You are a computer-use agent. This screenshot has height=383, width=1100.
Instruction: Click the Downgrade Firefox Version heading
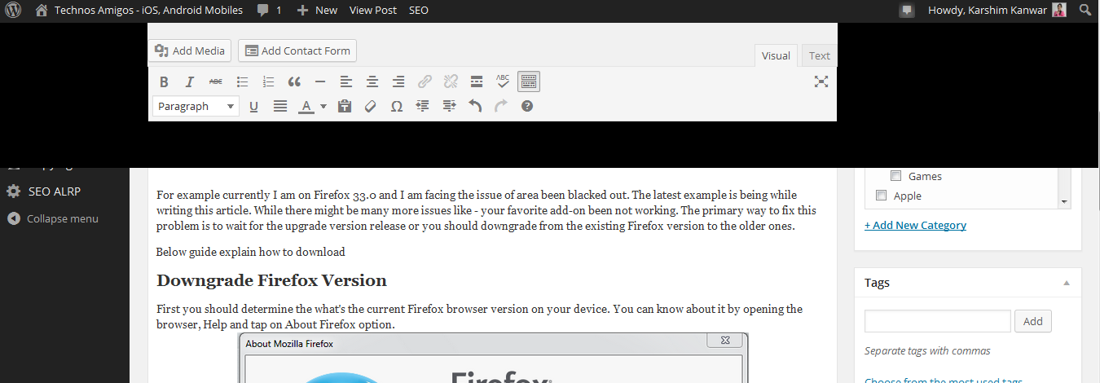(x=271, y=280)
